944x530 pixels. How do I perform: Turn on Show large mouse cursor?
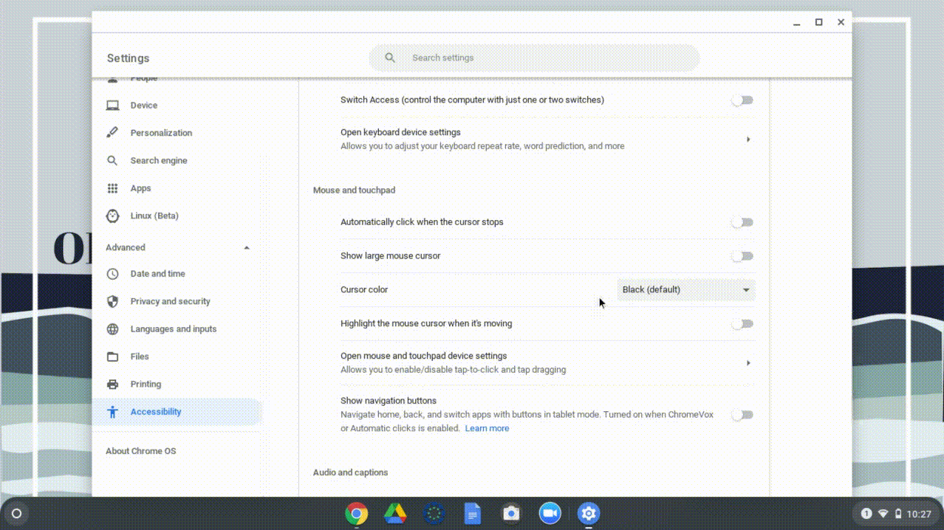point(741,256)
